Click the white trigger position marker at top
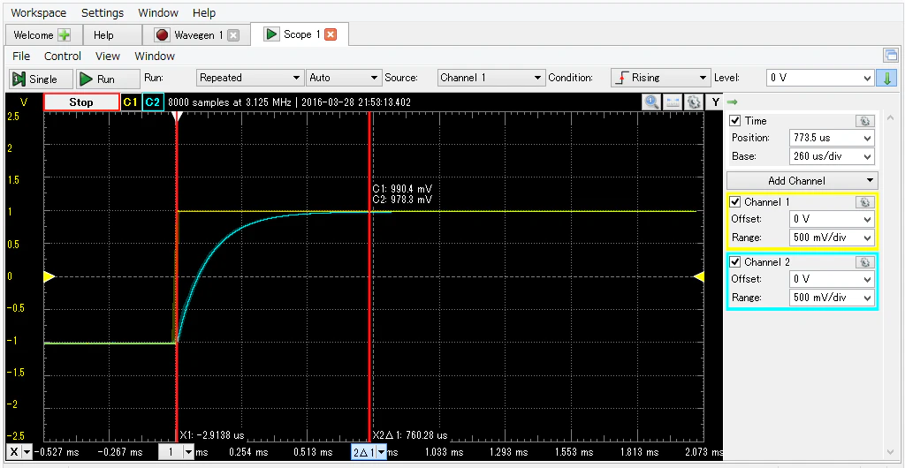Viewport: 905px width, 468px height. tap(177, 117)
